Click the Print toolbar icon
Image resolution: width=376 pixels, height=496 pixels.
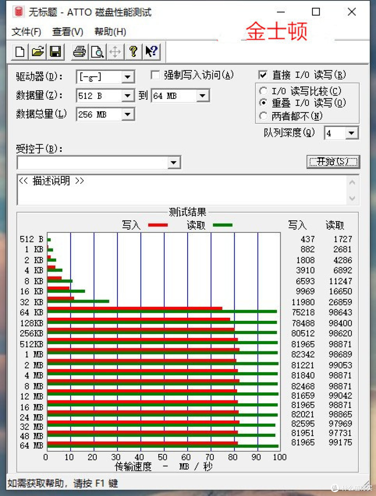[79, 52]
